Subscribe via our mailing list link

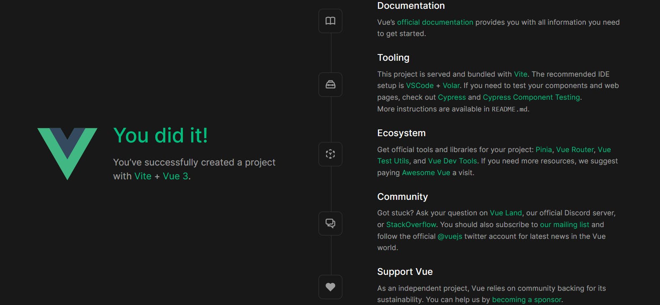click(564, 225)
